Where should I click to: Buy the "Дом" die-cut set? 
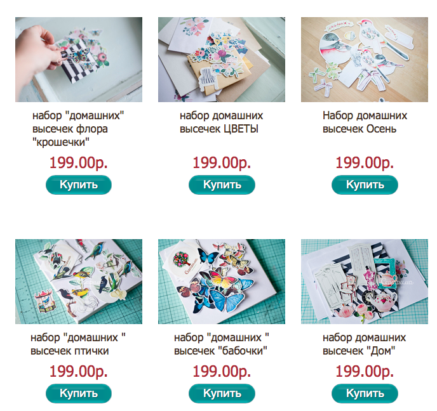pyautogui.click(x=365, y=393)
